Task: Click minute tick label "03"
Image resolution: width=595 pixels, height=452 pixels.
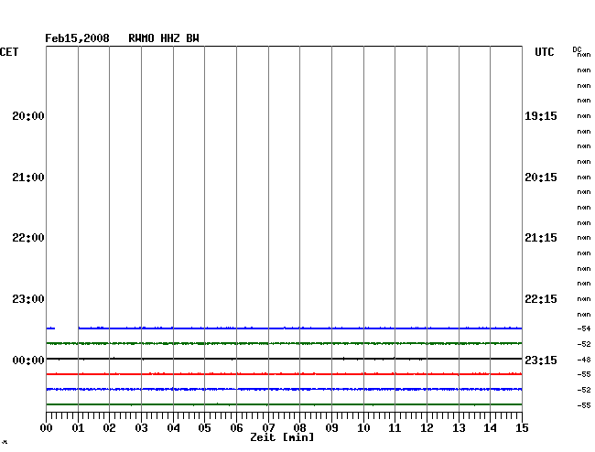Action: pyautogui.click(x=142, y=428)
